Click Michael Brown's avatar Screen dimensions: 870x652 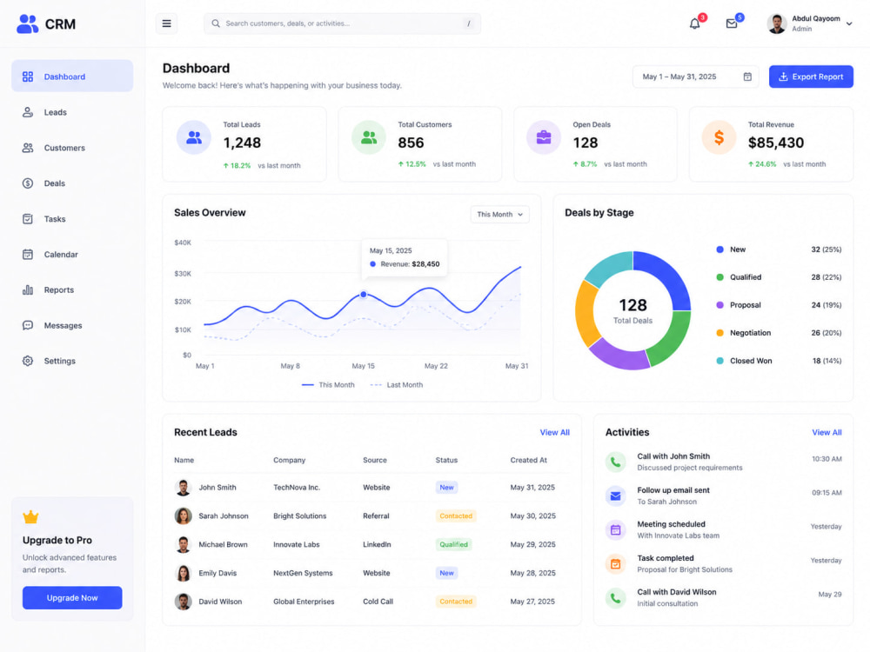tap(183, 544)
